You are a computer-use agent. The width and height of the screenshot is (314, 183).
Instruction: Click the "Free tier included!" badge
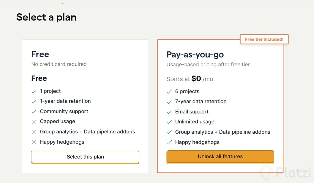click(264, 39)
